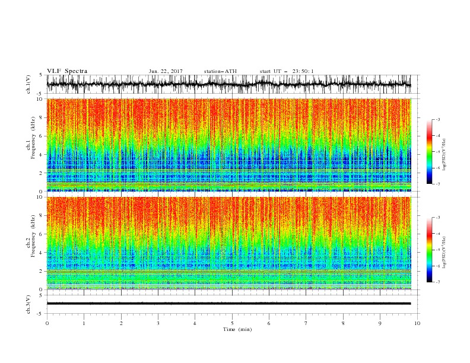Click the ch.1 spectrogram plot area
The width and height of the screenshot is (470, 363).
coord(228,145)
